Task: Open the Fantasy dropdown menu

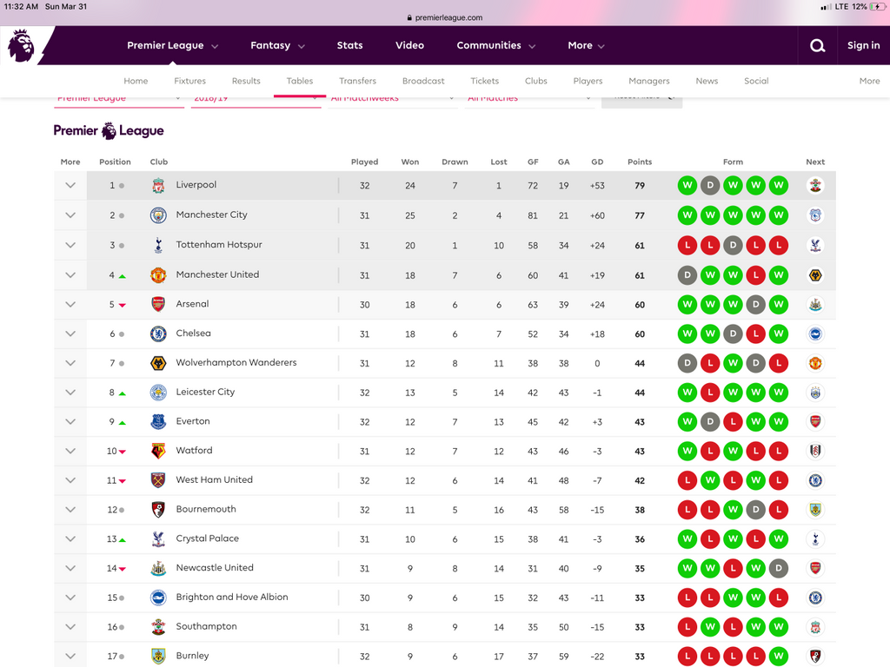Action: pos(277,46)
